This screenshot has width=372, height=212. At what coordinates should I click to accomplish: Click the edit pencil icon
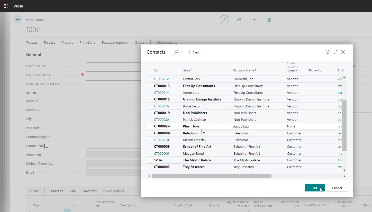pos(224,20)
